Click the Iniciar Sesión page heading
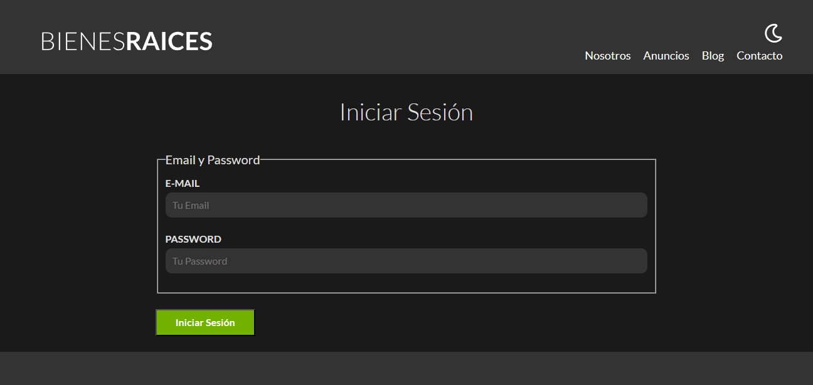Image resolution: width=813 pixels, height=385 pixels. (x=406, y=113)
